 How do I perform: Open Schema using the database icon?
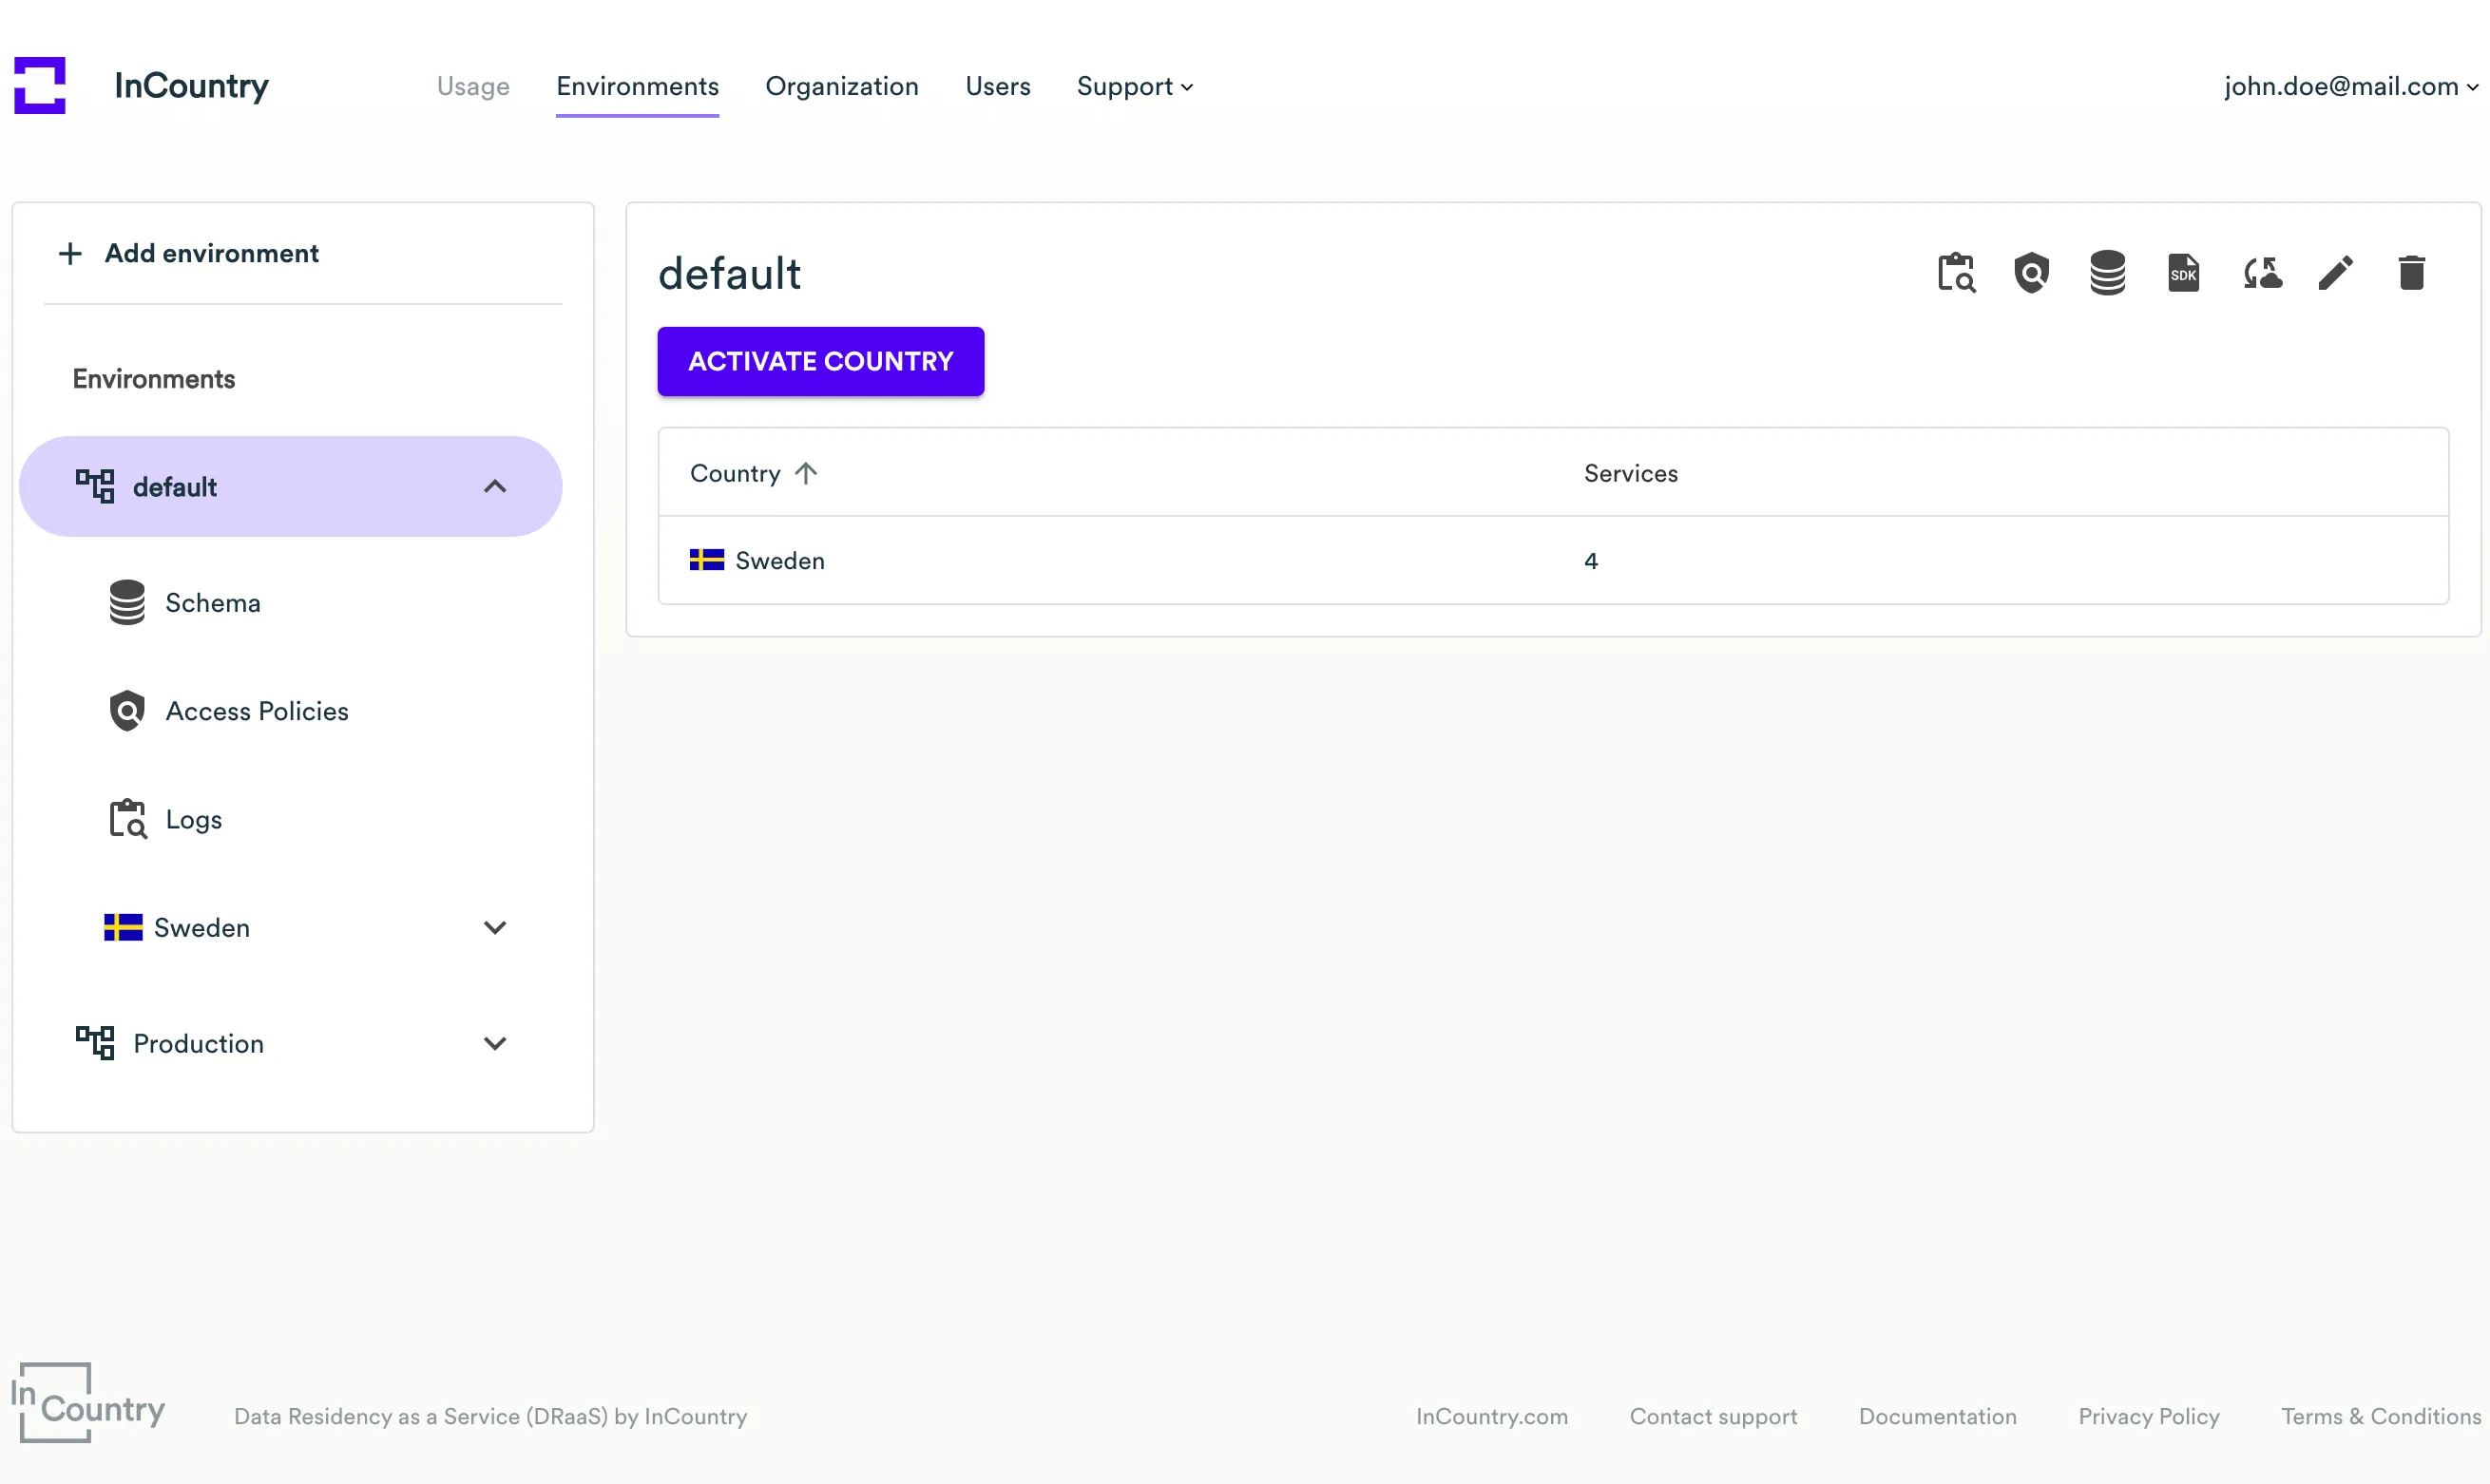(x=2107, y=273)
